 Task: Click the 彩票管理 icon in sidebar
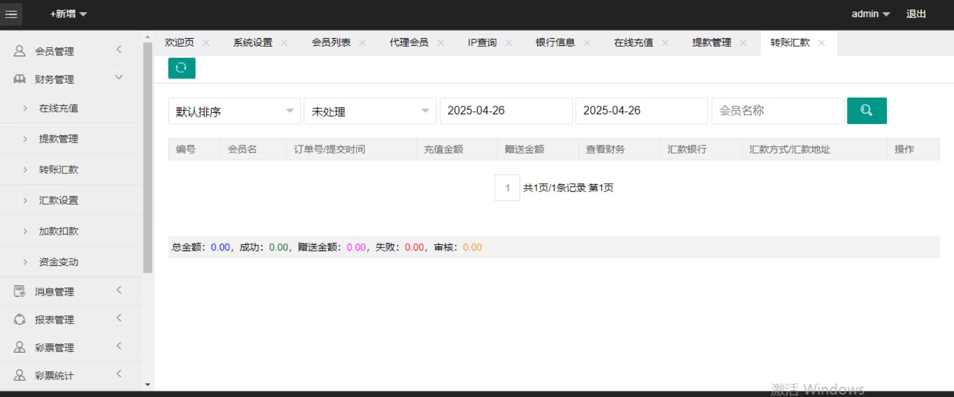[x=19, y=347]
